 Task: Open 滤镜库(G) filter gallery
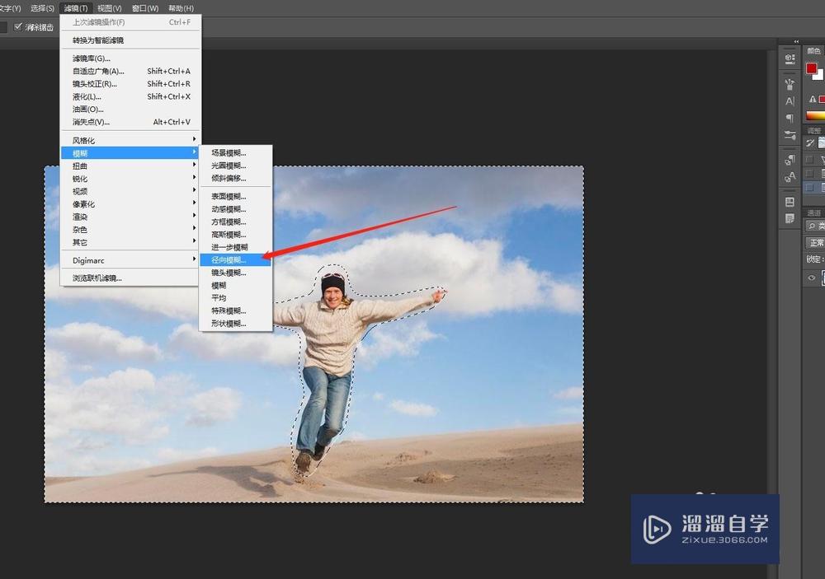(x=91, y=58)
